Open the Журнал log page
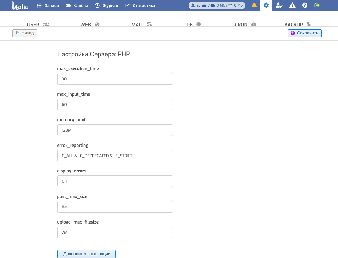 (106, 5)
